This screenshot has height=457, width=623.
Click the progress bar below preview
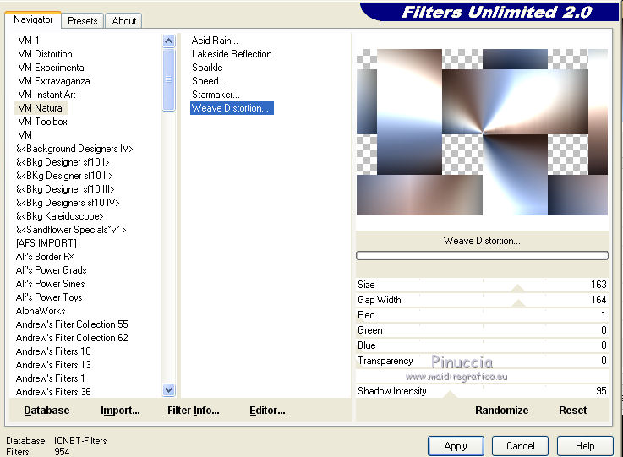pyautogui.click(x=482, y=255)
